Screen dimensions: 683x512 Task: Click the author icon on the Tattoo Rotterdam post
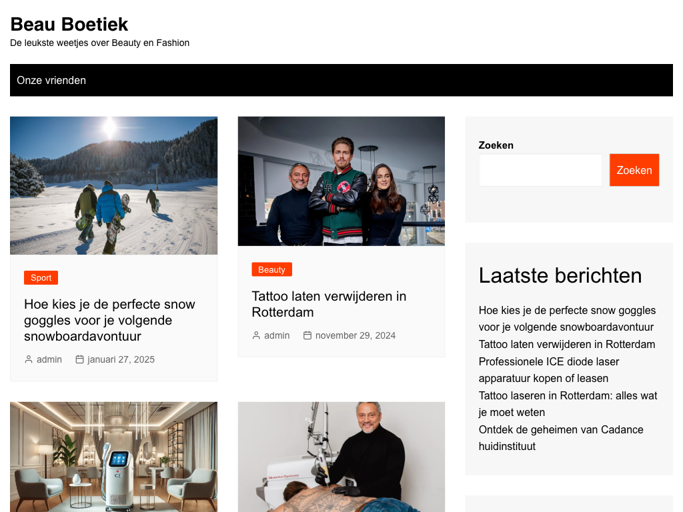point(256,336)
